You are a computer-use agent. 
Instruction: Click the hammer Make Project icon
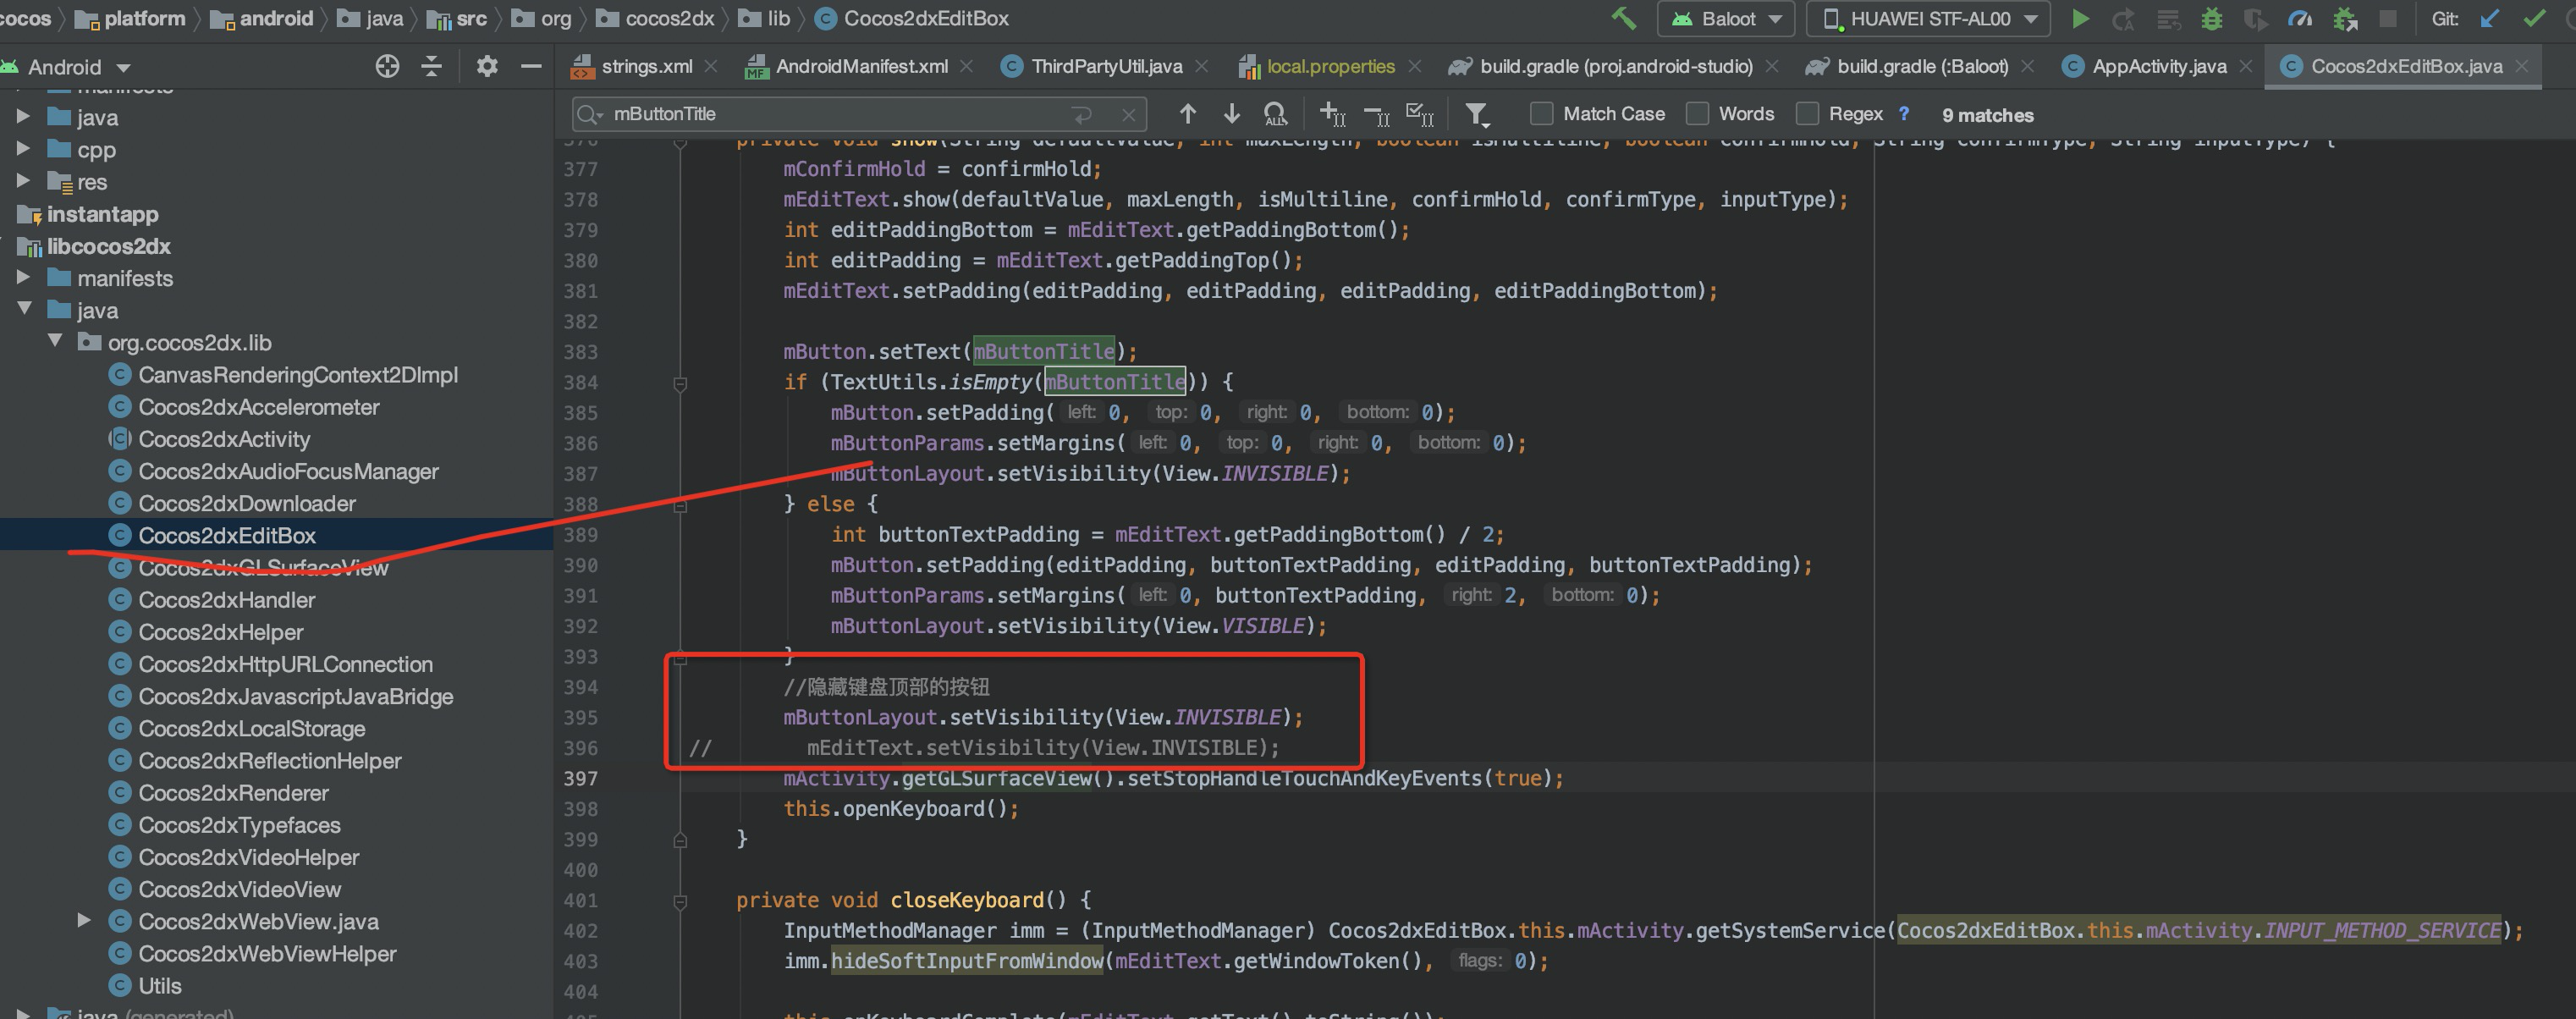click(1623, 19)
